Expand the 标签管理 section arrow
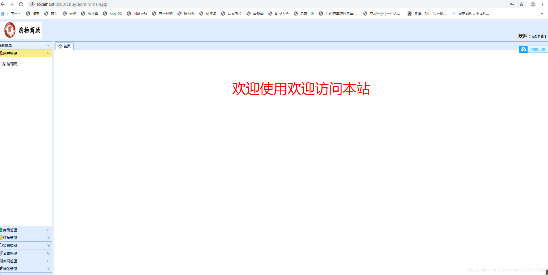Screen dimensions: 548x275 (x=48, y=269)
